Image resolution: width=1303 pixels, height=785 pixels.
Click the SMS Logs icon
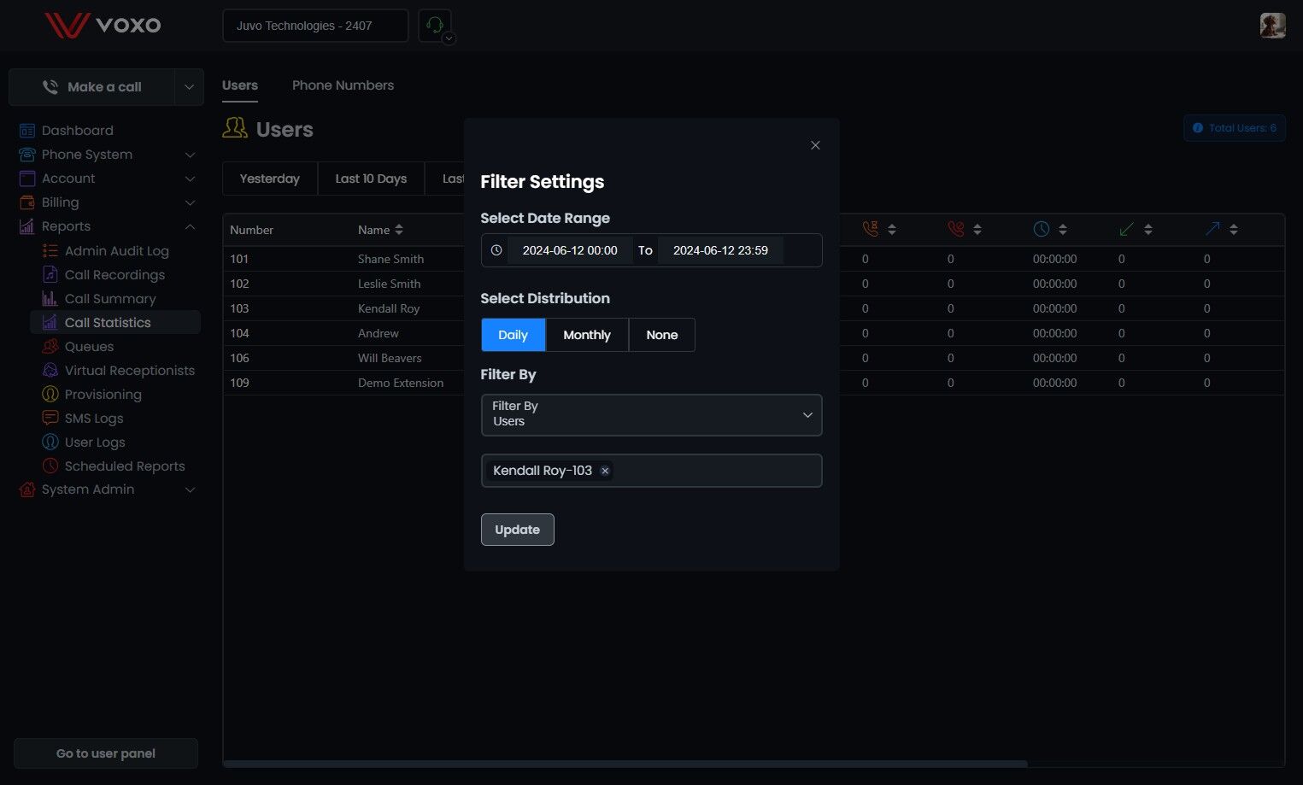(50, 419)
